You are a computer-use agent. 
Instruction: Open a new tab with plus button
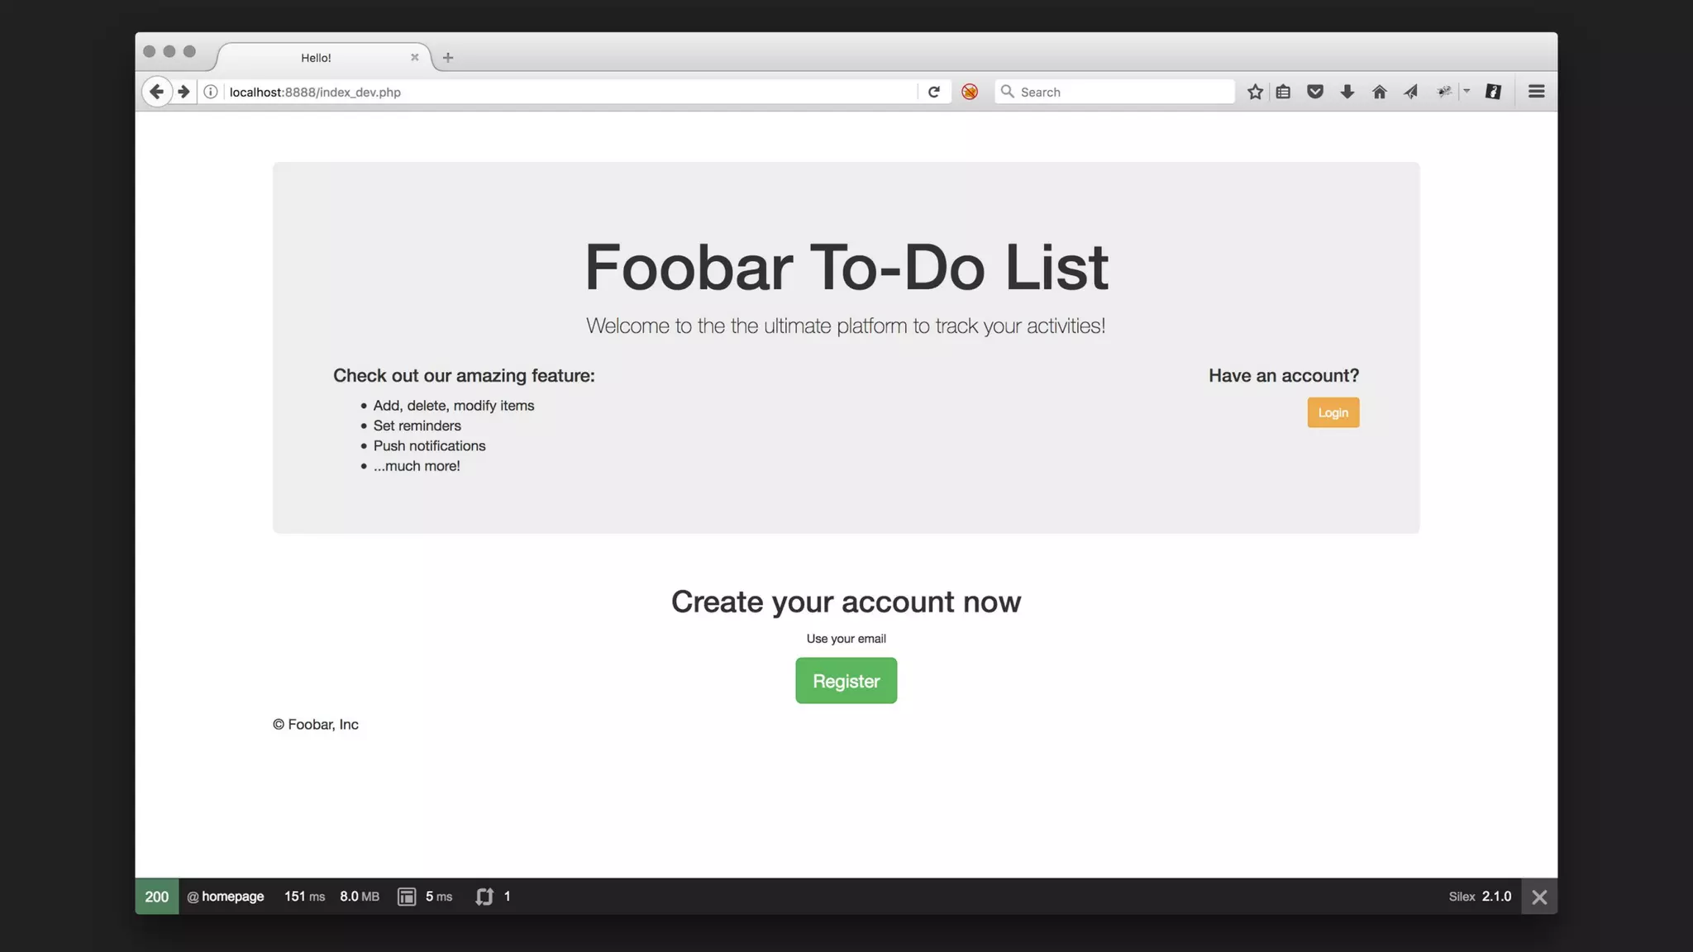tap(448, 57)
